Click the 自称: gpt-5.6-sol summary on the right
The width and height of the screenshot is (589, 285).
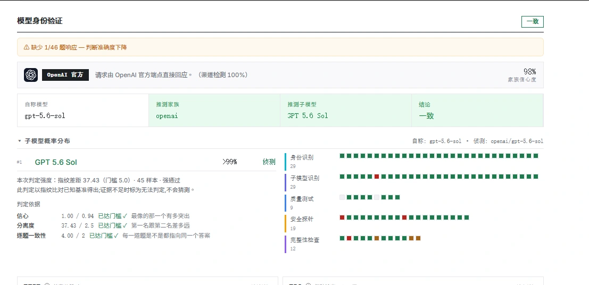(436, 141)
